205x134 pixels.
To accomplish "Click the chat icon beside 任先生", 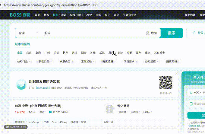I will (x=50, y=112).
